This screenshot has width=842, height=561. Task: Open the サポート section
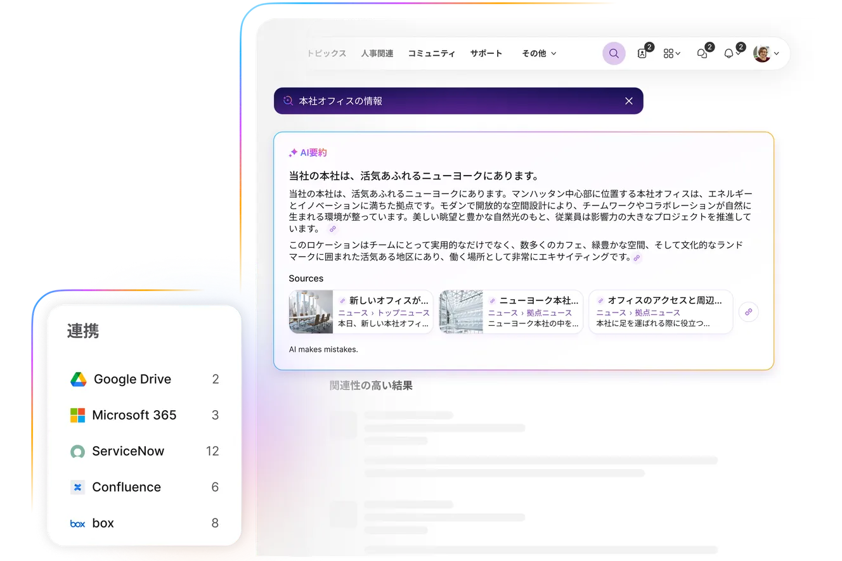486,53
